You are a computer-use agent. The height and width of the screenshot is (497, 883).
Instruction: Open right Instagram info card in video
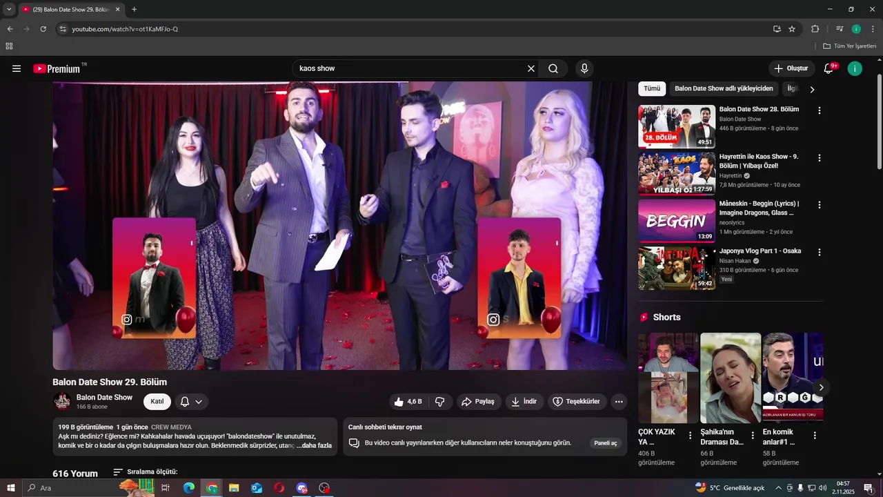(x=519, y=278)
